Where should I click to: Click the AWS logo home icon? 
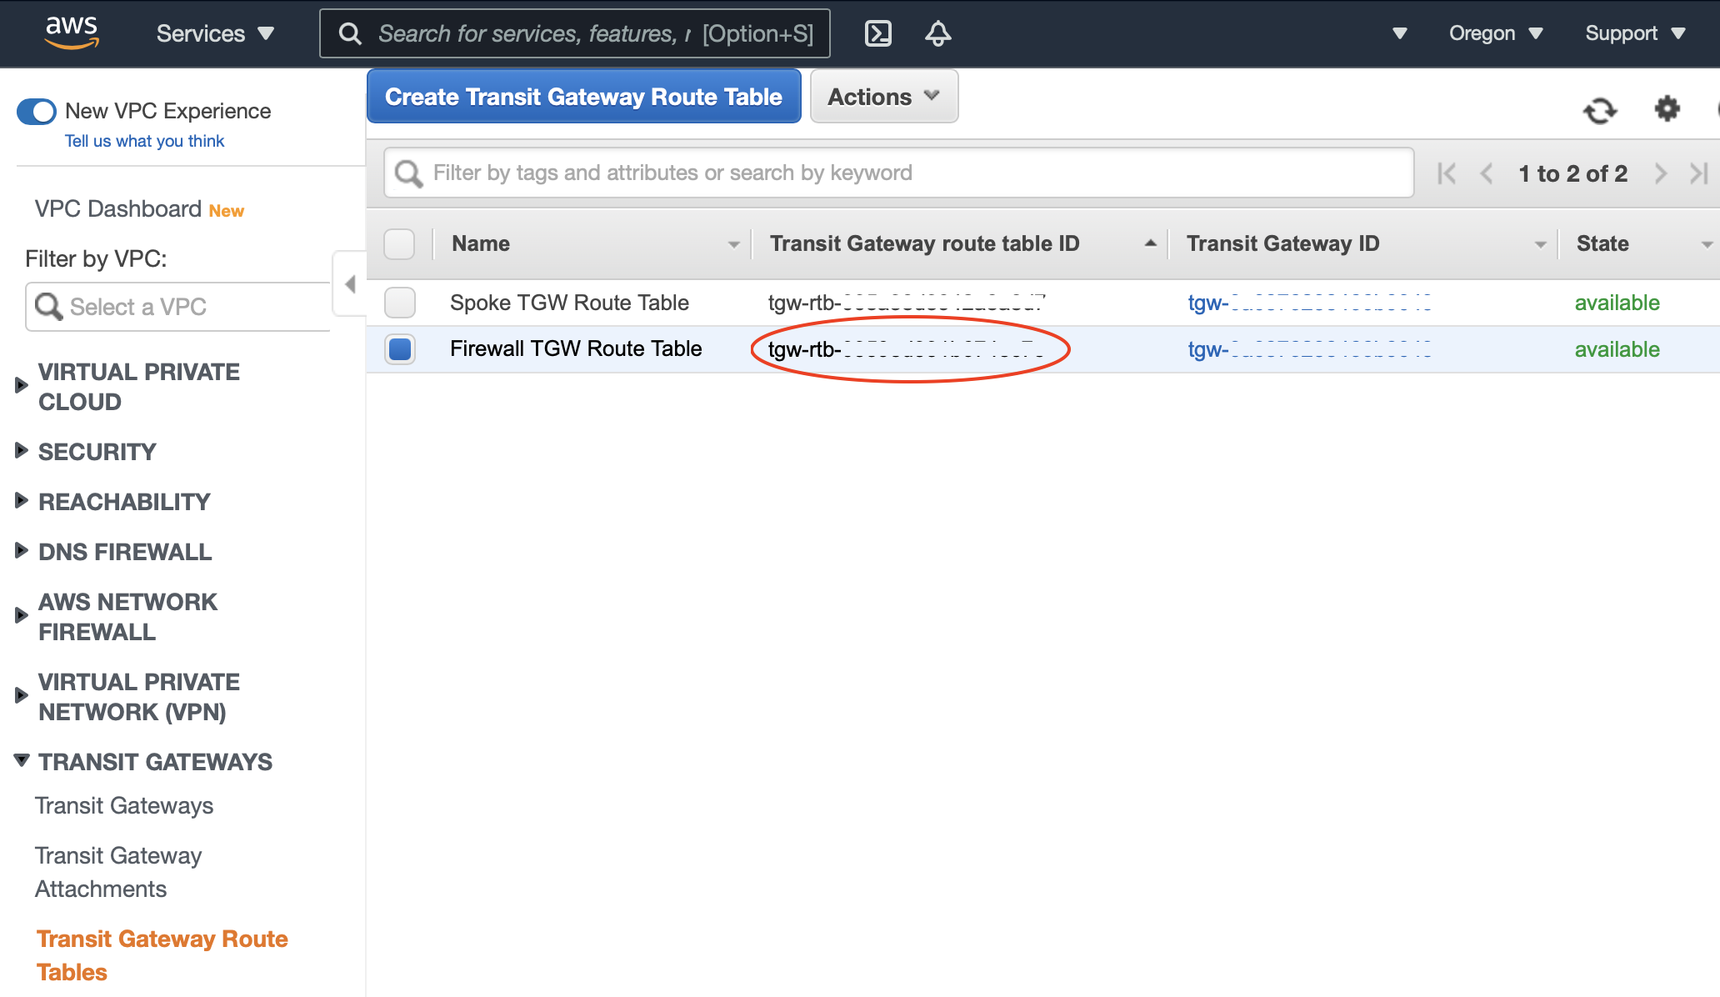coord(72,33)
